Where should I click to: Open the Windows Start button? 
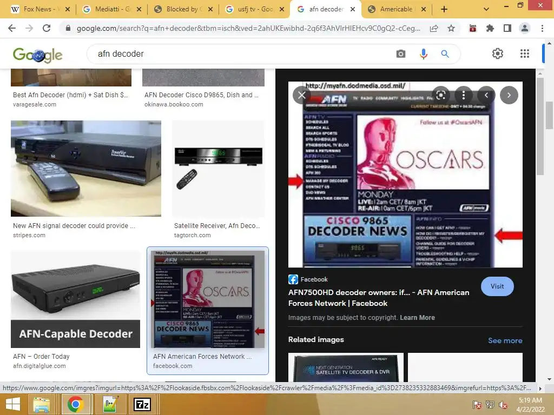click(x=13, y=404)
